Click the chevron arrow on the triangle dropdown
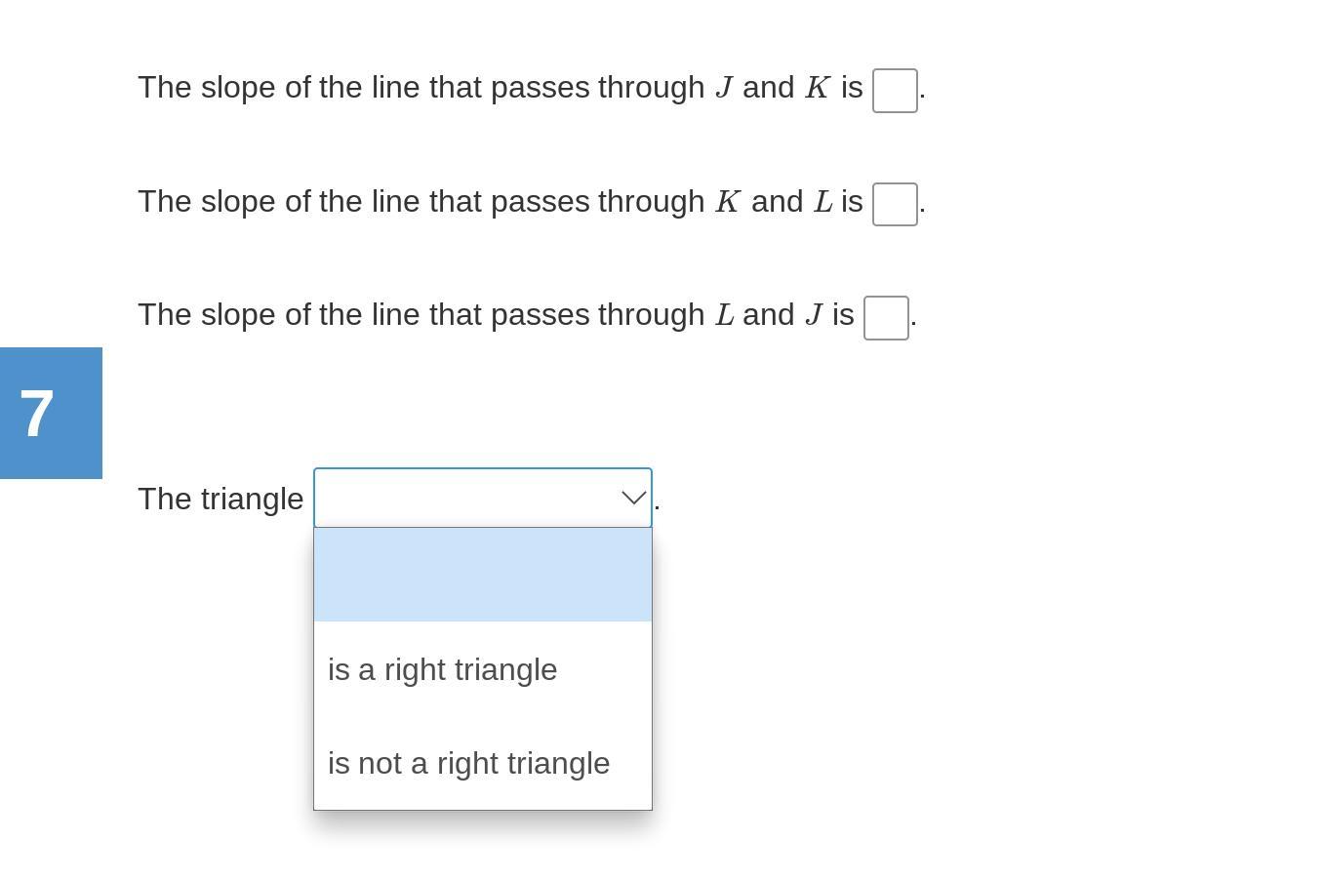 (x=633, y=498)
